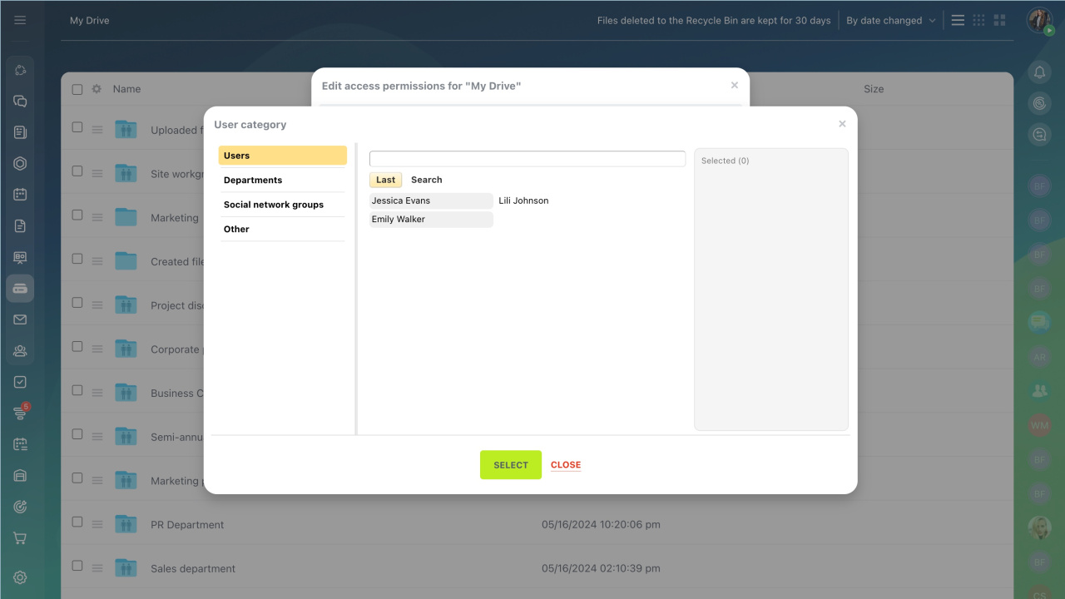Open the shopping cart icon in sidebar
The height and width of the screenshot is (599, 1065).
[20, 538]
